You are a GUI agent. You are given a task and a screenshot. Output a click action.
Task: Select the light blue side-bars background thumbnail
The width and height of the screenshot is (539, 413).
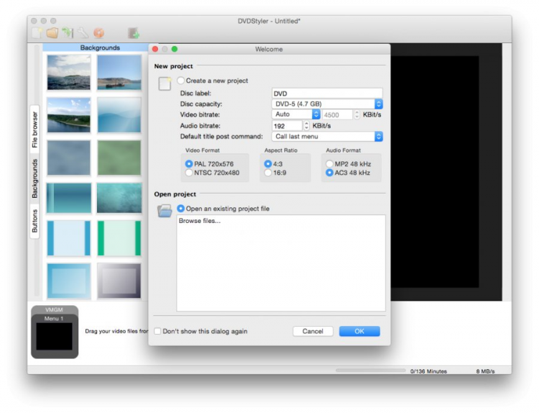(x=69, y=238)
